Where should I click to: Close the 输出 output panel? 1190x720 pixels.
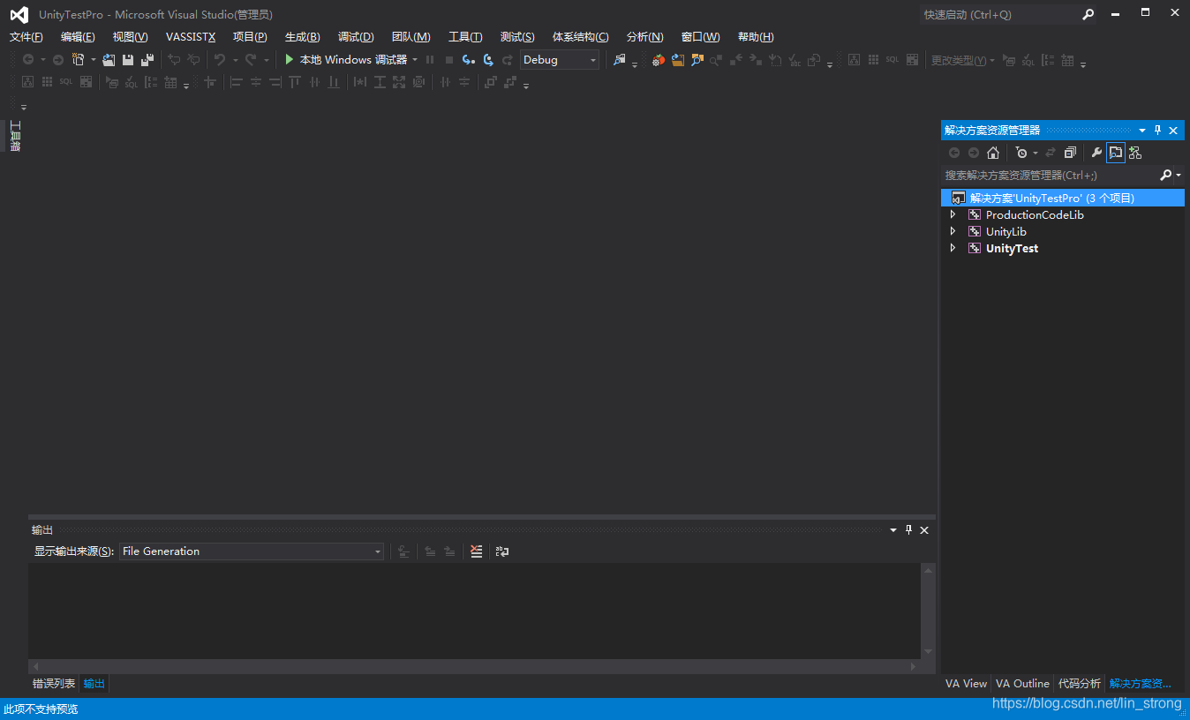point(924,529)
